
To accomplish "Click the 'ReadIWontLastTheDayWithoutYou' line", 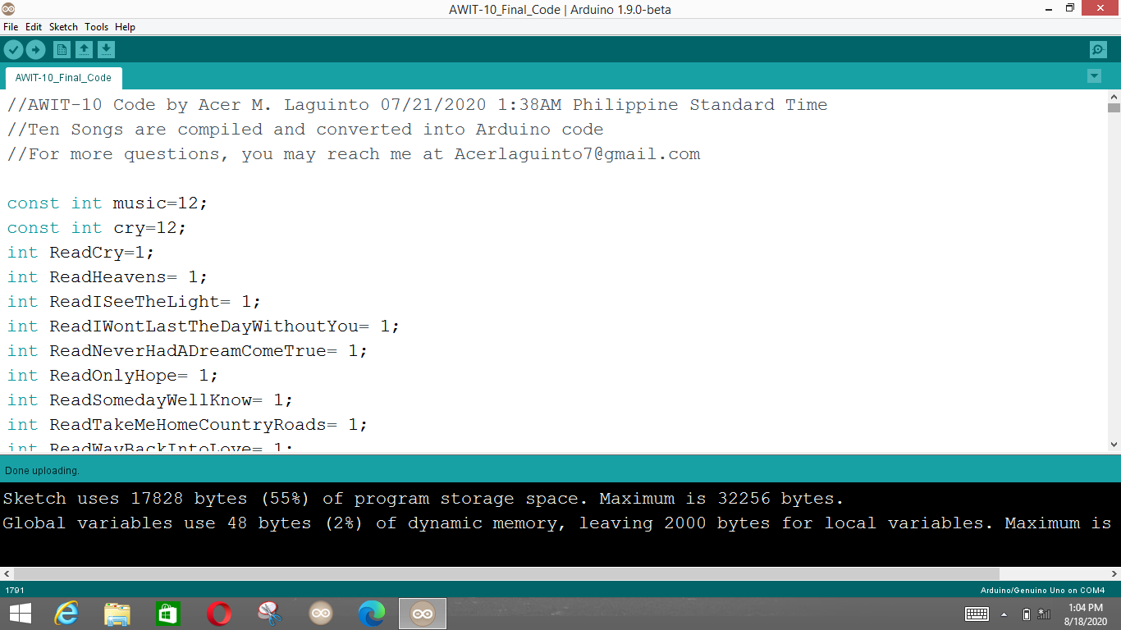I will 204,326.
